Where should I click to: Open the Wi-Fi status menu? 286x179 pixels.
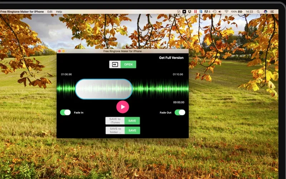point(226,11)
